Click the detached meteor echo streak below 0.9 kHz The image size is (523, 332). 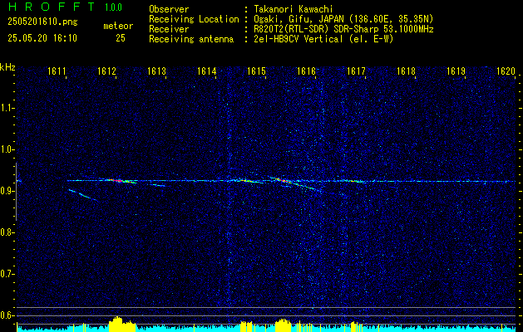tap(82, 195)
